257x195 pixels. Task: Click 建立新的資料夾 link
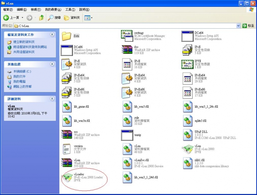[x=24, y=42]
